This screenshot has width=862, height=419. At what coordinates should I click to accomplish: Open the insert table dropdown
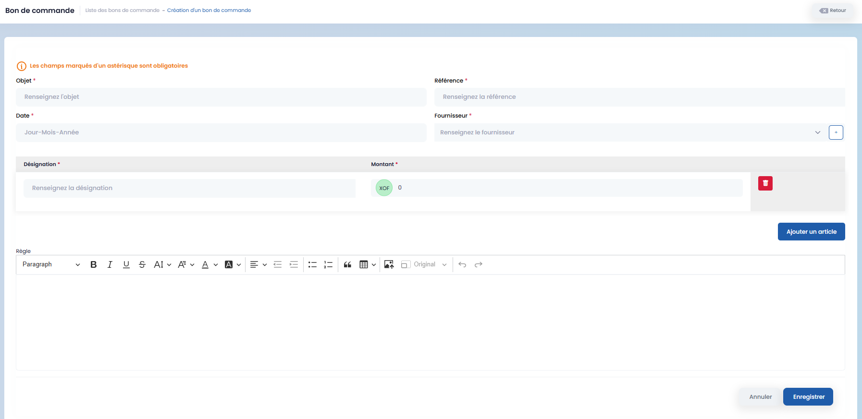coord(368,264)
